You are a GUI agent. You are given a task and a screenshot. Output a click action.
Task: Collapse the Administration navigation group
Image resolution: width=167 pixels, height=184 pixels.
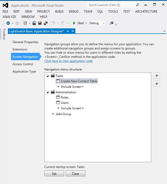point(48,92)
